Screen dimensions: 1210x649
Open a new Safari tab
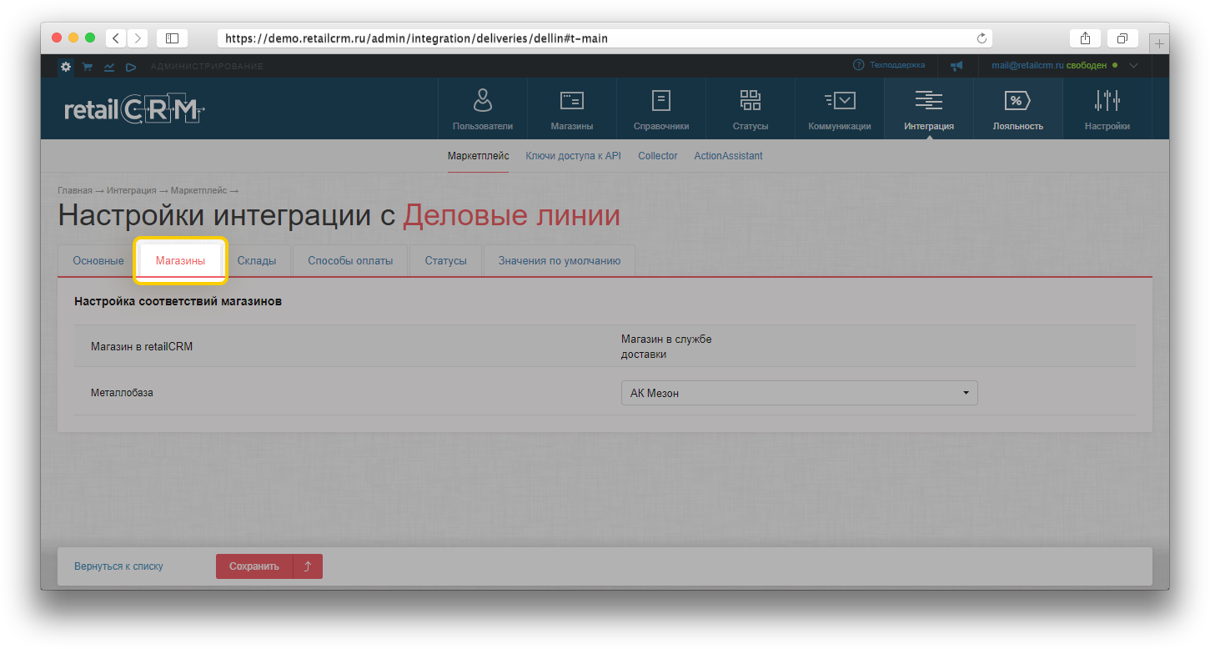click(x=1159, y=44)
